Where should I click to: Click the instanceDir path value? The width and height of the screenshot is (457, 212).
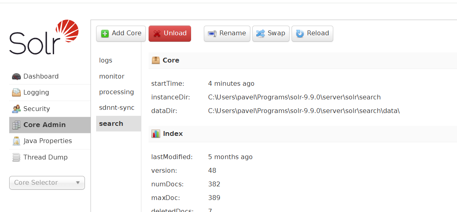coord(294,97)
